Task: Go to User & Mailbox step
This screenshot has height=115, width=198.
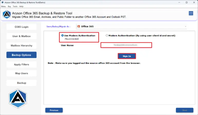Action: [22, 36]
